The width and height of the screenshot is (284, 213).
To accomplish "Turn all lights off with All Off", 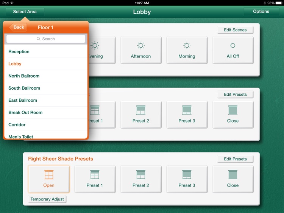I will 233,50.
